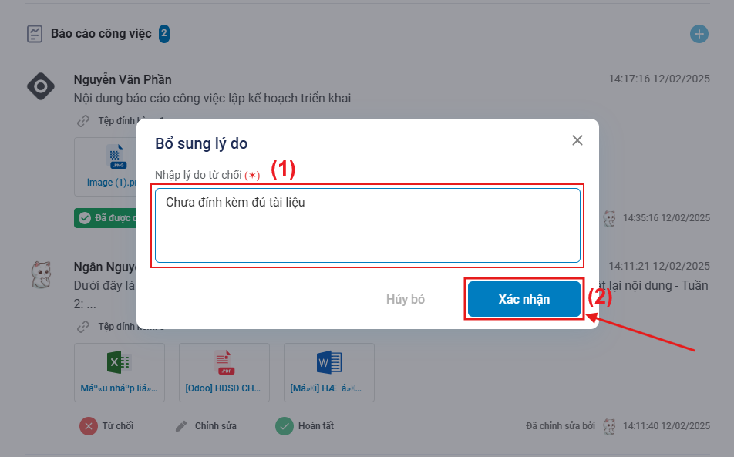The width and height of the screenshot is (734, 457).
Task: Open the image (1).png attachment
Action: 106,166
